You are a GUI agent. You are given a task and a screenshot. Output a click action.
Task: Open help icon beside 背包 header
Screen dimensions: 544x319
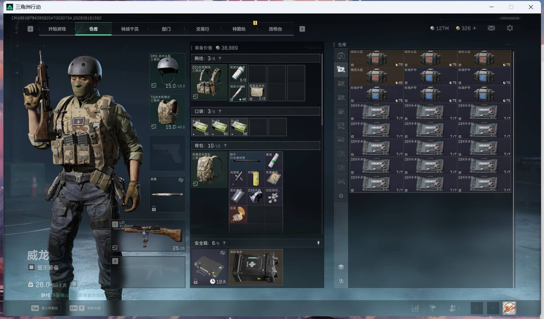225,146
